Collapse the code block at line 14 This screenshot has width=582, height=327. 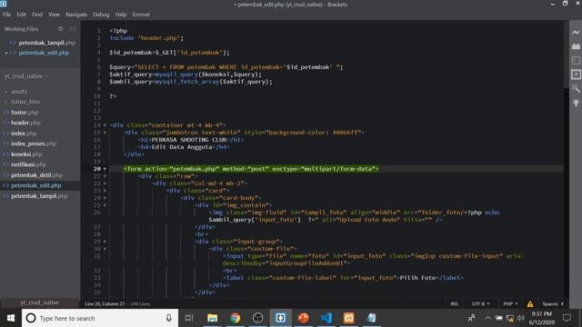pos(105,125)
